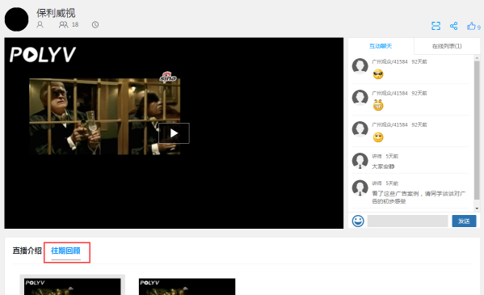Click chat scrollbar up arrow
This screenshot has height=295, width=484.
[x=477, y=57]
